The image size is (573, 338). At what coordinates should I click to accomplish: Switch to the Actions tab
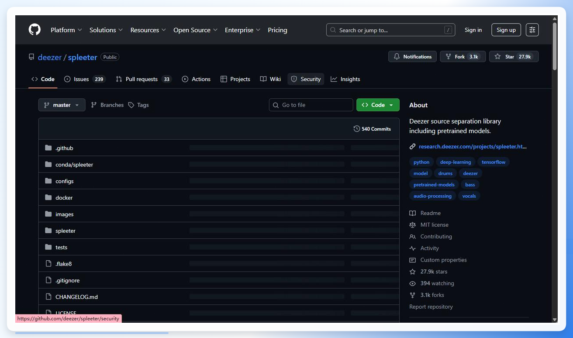pos(196,79)
